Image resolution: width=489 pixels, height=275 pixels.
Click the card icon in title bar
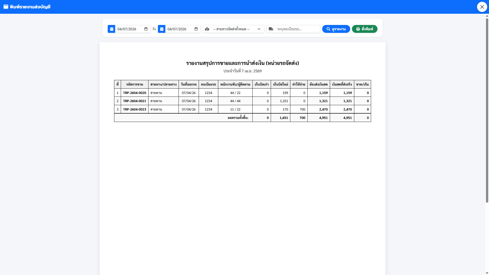[x=6, y=7]
